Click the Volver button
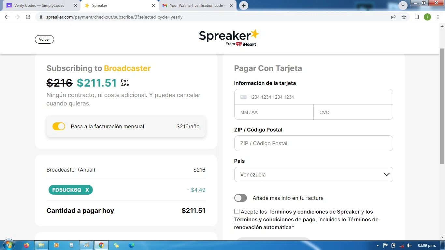The width and height of the screenshot is (445, 250). (x=44, y=39)
